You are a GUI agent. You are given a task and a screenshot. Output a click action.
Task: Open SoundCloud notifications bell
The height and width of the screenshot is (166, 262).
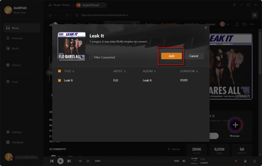(x=237, y=24)
